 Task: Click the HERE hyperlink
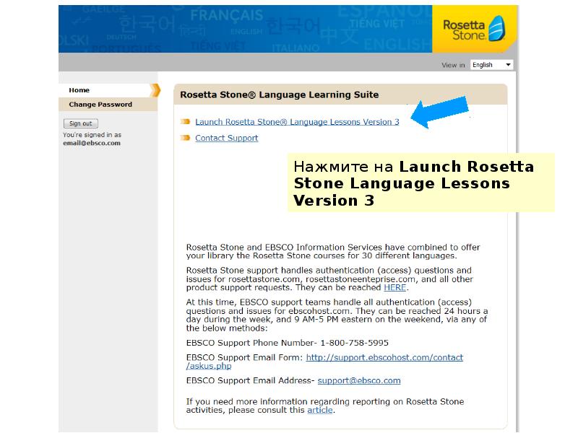394,287
